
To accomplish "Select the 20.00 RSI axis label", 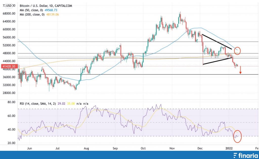I will pyautogui.click(x=12, y=143).
